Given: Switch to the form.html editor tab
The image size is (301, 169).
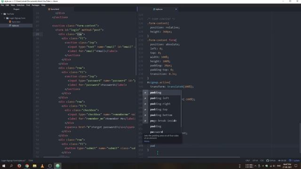Looking at the screenshot, I should coord(54,9).
